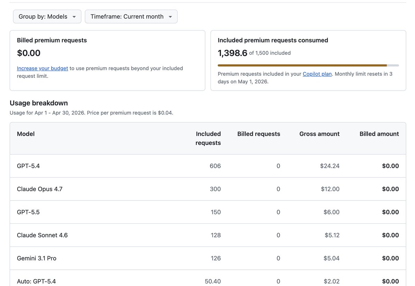
Task: Click the Billed premium requests heading
Action: click(x=52, y=40)
